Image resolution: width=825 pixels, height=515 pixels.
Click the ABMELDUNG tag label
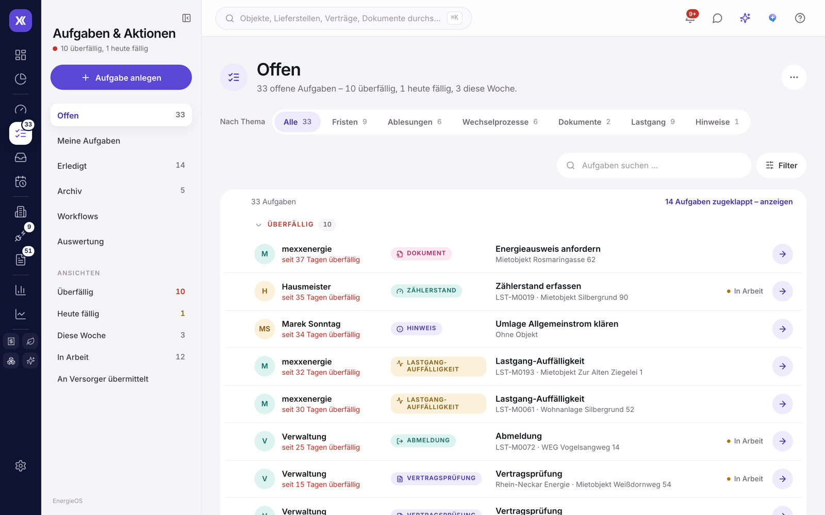(423, 441)
